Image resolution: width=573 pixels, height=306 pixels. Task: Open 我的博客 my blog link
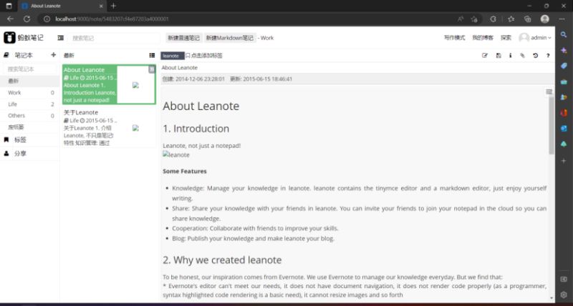[483, 38]
